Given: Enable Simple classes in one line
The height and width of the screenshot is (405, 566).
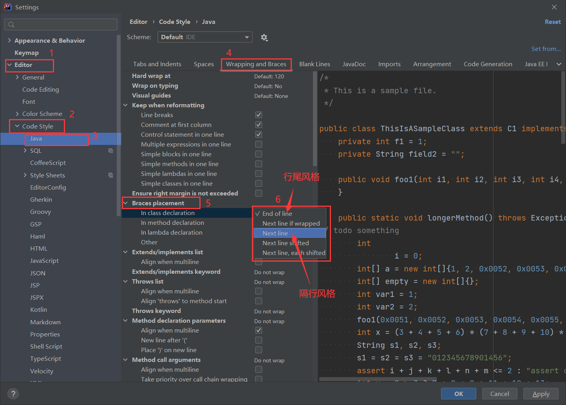Looking at the screenshot, I should [259, 183].
